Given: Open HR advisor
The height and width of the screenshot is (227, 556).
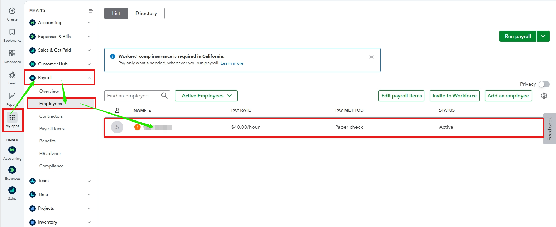Looking at the screenshot, I should coord(50,154).
